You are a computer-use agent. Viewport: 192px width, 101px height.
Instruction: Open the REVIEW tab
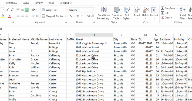pyautogui.click(x=39, y=3)
